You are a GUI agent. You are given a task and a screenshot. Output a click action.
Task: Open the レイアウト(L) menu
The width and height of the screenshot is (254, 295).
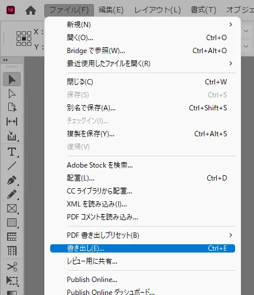pos(158,10)
